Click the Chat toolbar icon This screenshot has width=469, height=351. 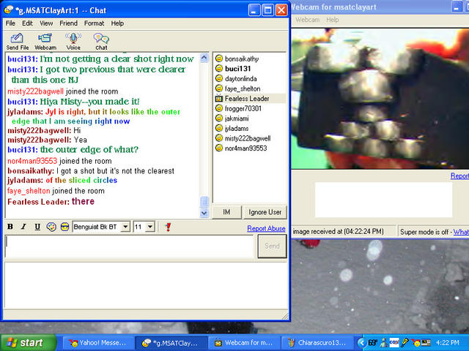pos(101,42)
